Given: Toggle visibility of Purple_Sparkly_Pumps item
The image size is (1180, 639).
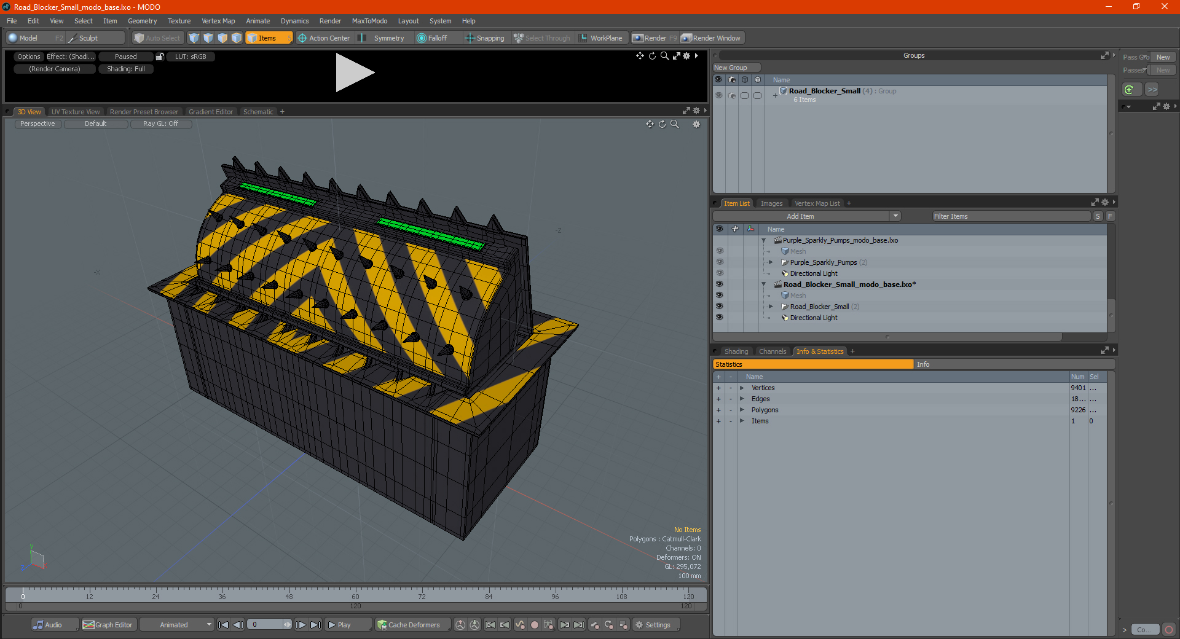Looking at the screenshot, I should point(719,262).
